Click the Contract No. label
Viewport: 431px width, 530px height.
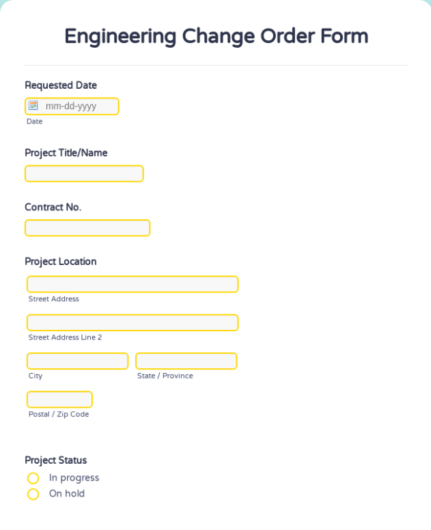pos(53,207)
